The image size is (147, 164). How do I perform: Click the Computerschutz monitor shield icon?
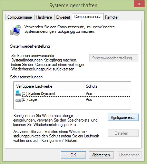16,30
